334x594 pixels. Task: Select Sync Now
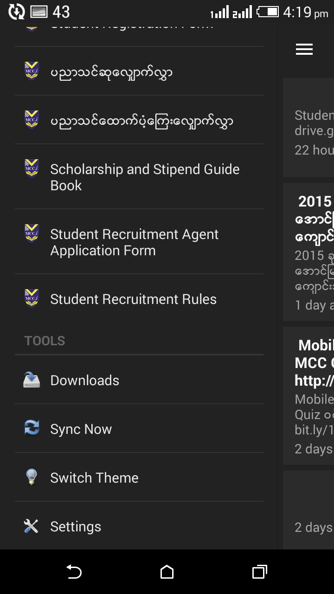[81, 429]
